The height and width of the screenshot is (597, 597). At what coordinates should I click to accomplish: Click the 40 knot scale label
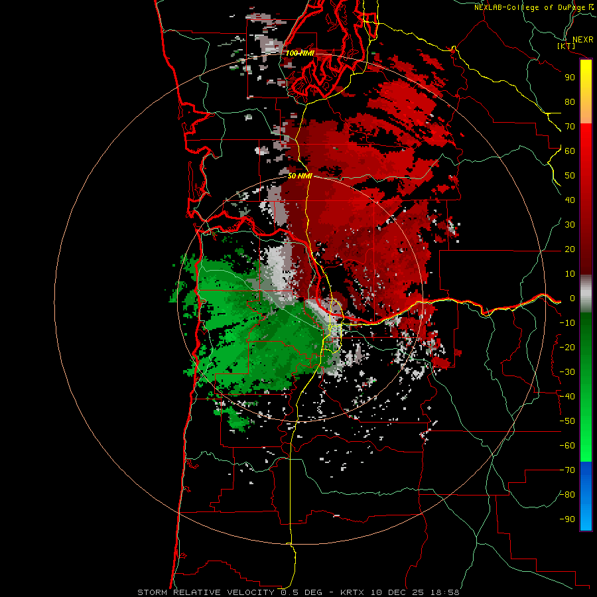pos(570,200)
